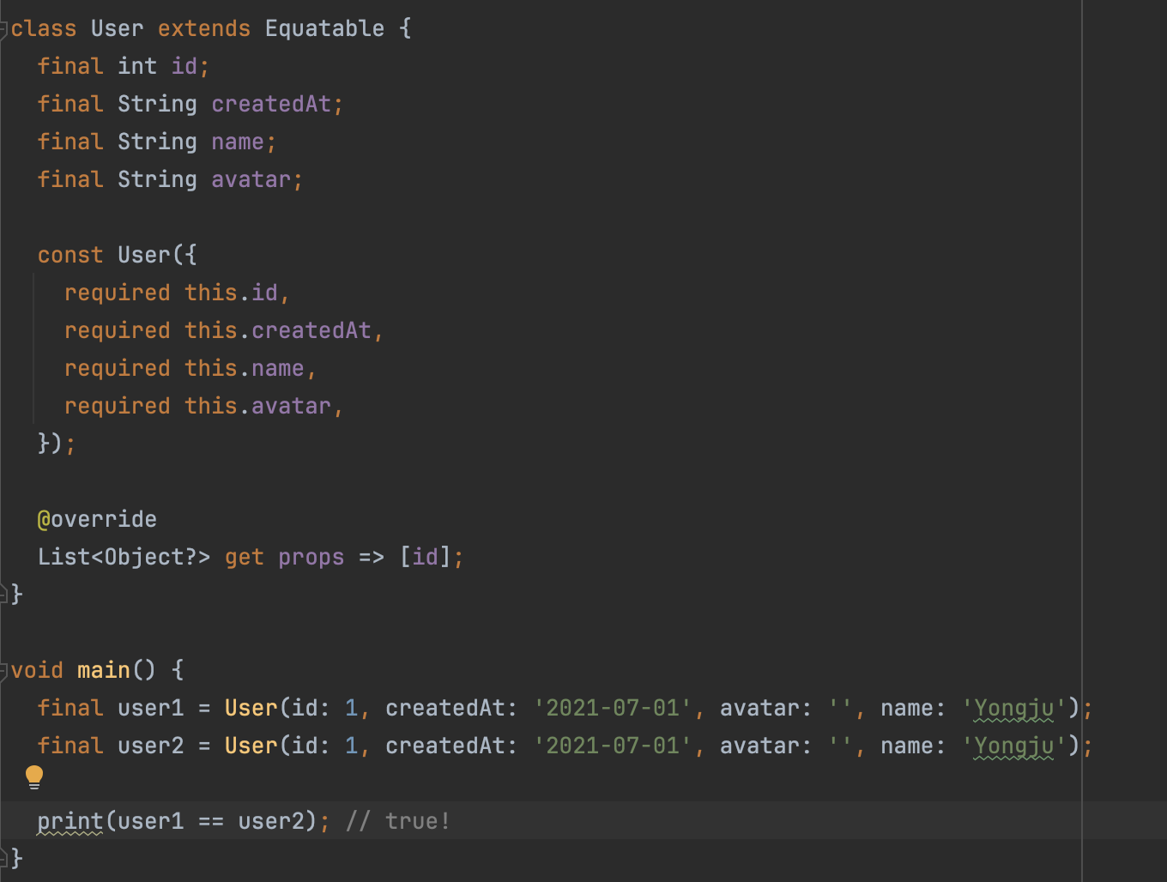Viewport: 1167px width, 882px height.
Task: Click '[id]' in the props list
Action: 425,557
